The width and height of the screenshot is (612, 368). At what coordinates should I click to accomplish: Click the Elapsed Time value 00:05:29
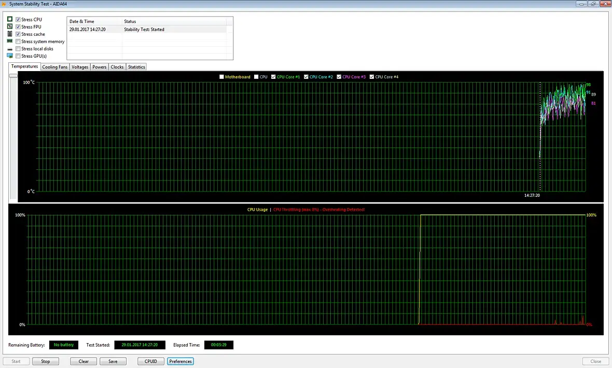[x=218, y=345]
